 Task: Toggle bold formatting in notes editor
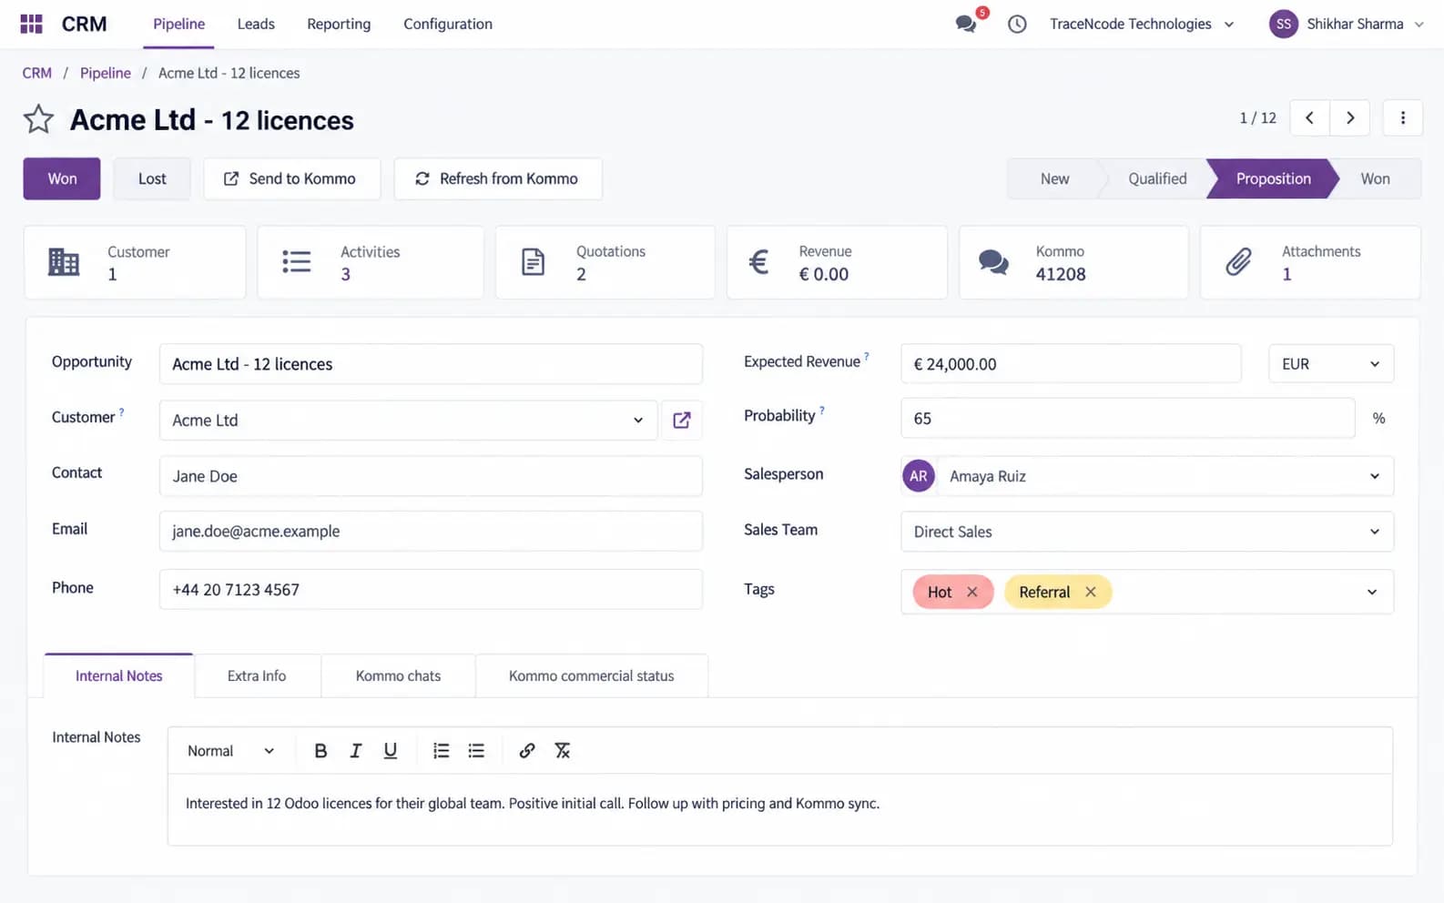[x=320, y=751]
